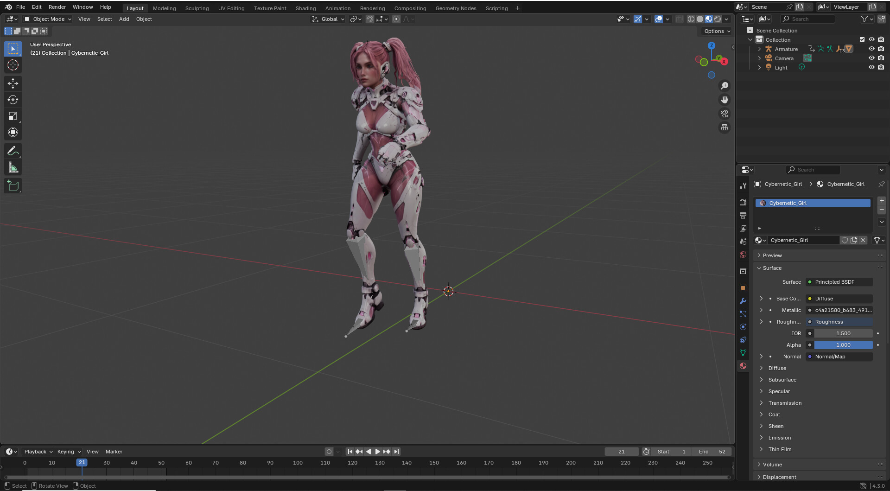
Task: Open the World properties globe tab
Action: pos(743,255)
